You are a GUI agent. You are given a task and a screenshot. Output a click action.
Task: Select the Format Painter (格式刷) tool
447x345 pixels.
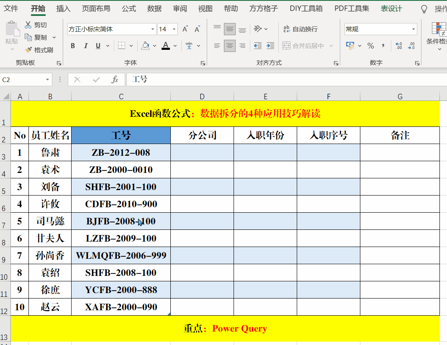point(28,50)
